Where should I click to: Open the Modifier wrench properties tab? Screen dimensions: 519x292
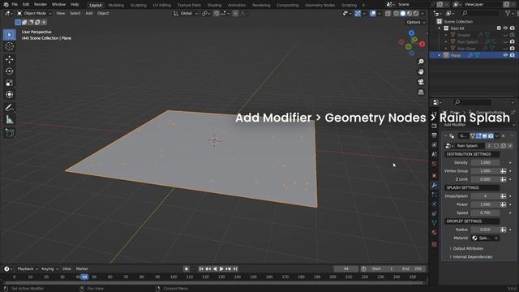tap(435, 185)
